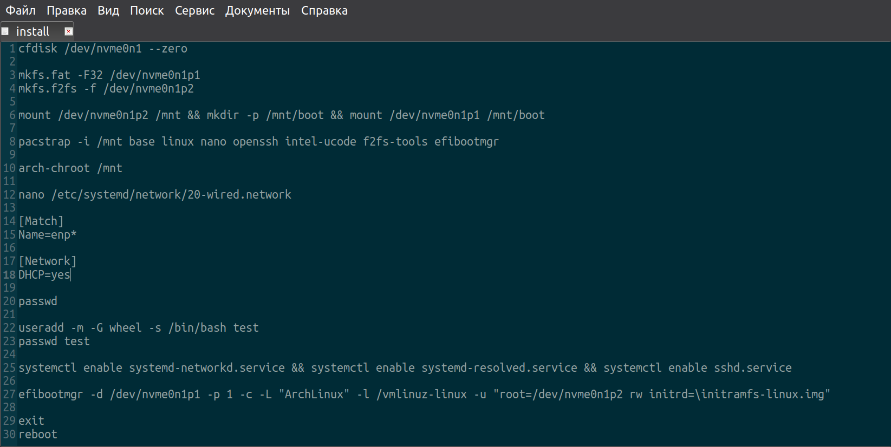Click the mkfs.fat -F32 line
Viewport: 891px width, 447px height.
tap(109, 75)
